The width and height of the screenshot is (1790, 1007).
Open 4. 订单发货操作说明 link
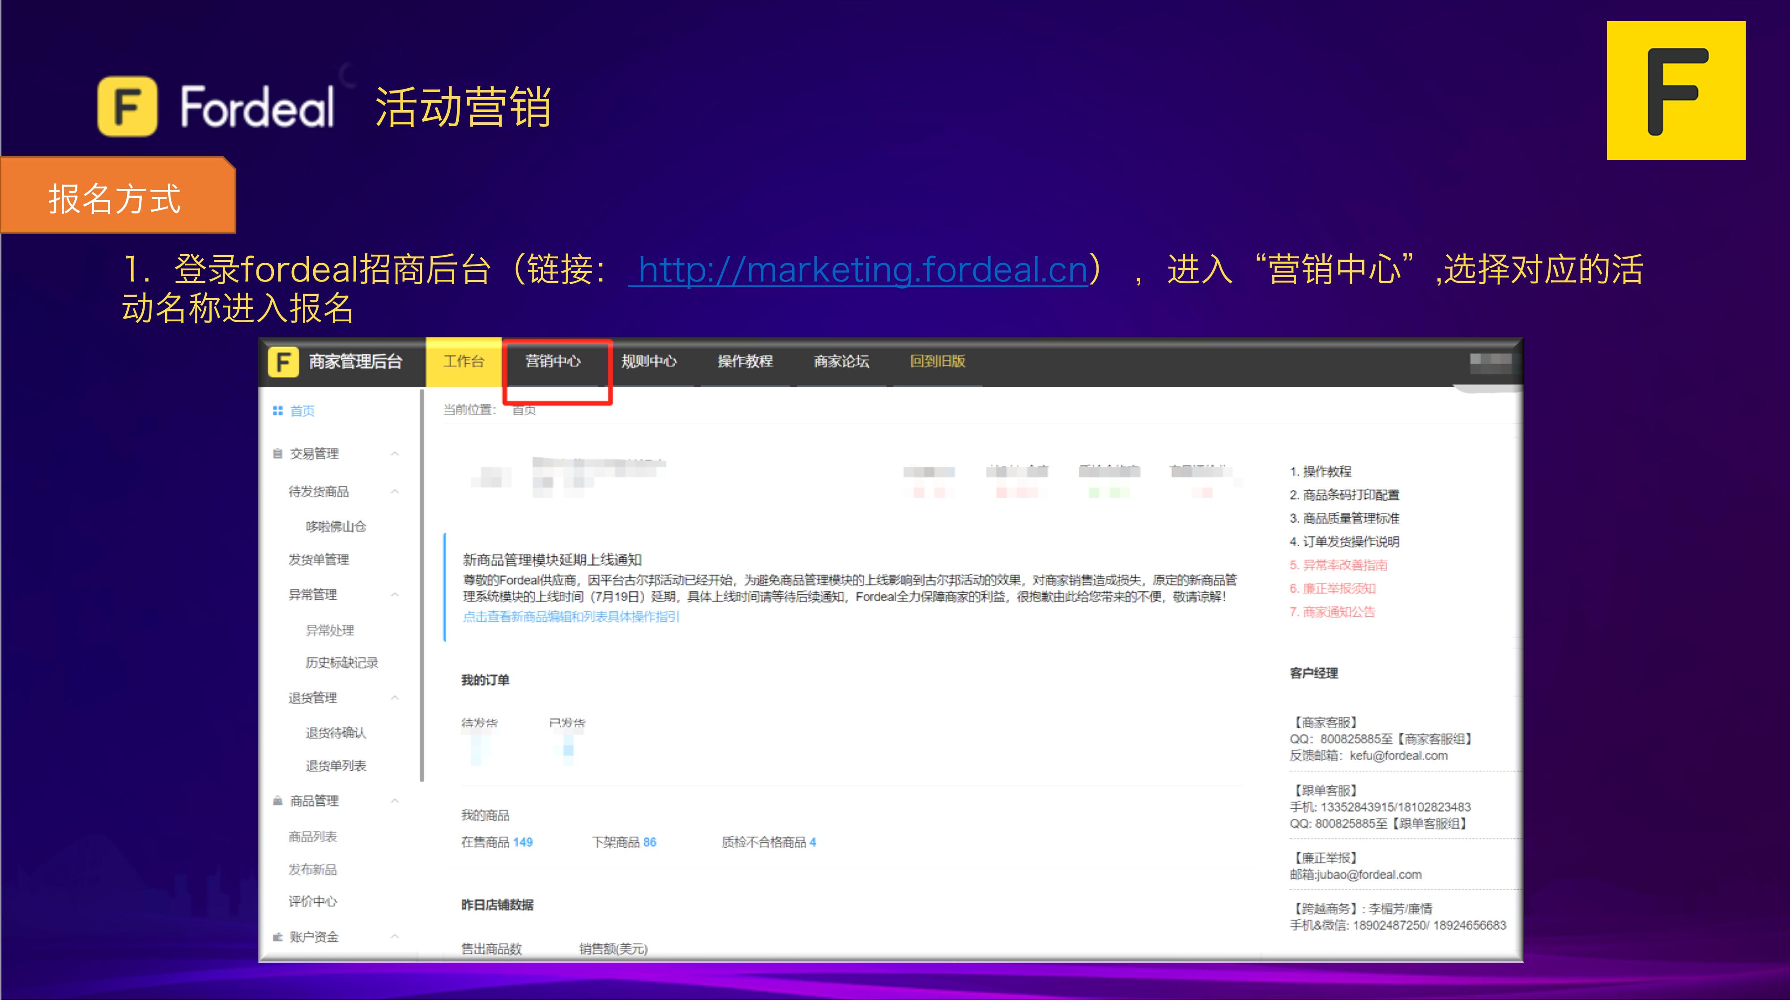(1345, 542)
